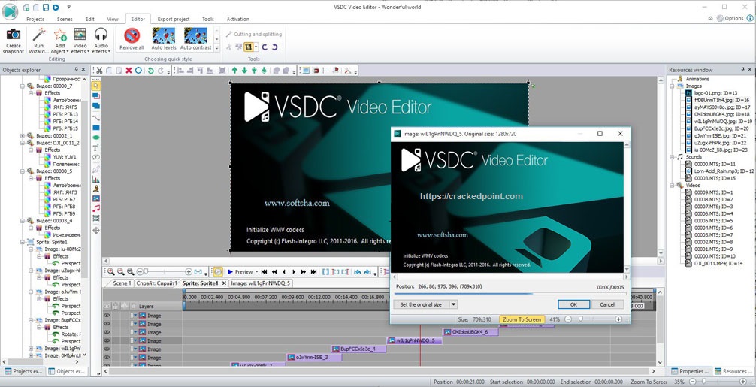Select the red music note audio tool
Viewport: 756px width, 387px height.
[96, 208]
